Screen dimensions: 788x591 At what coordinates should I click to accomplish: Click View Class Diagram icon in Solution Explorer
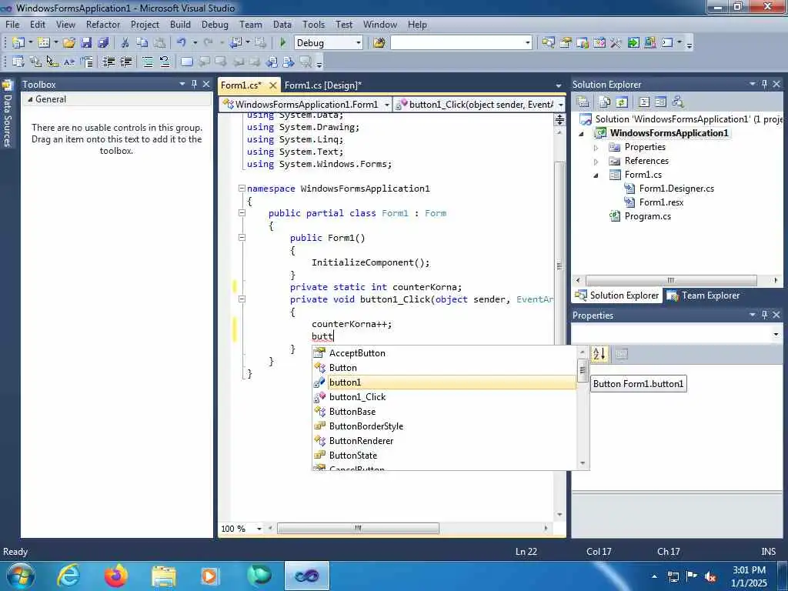coord(677,102)
